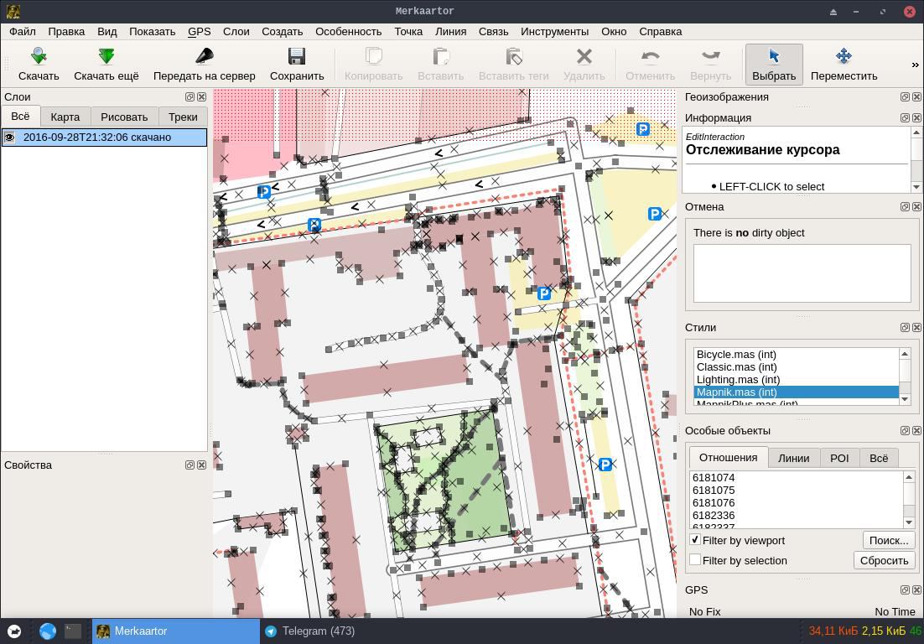Float the Слои panel

[189, 96]
